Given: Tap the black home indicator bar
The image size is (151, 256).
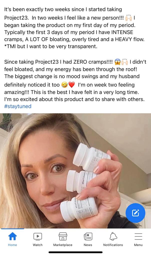Looking at the screenshot, I should pos(75,252).
